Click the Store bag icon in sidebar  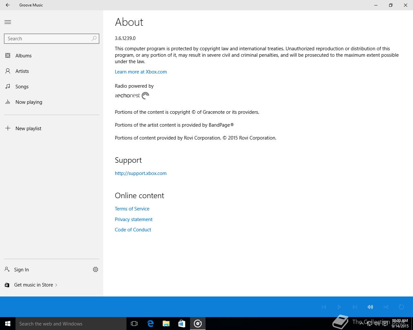click(x=7, y=285)
